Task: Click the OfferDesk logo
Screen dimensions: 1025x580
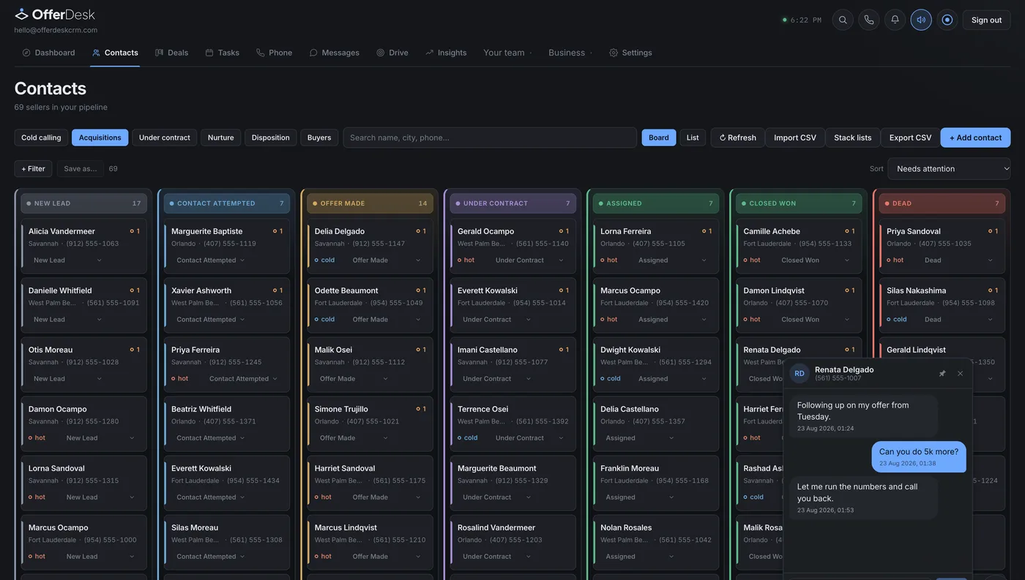Action: [x=55, y=15]
